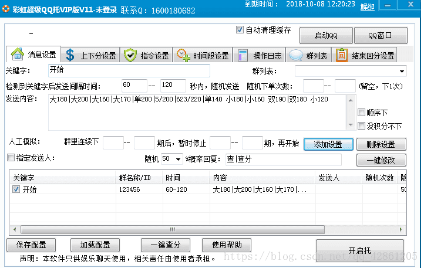The width and height of the screenshot is (424, 268).
Task: Click the 一键查分 button
Action: [x=166, y=245]
